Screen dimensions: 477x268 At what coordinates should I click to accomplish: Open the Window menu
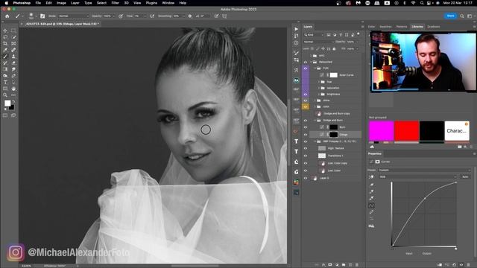click(x=168, y=3)
